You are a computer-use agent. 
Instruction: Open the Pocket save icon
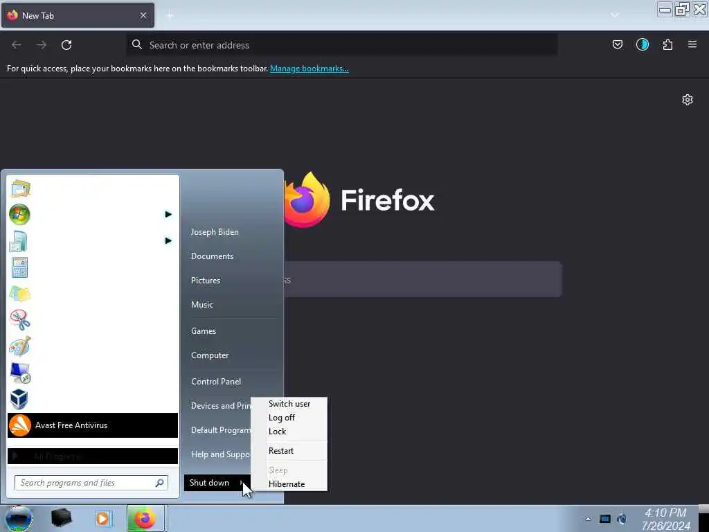617,44
